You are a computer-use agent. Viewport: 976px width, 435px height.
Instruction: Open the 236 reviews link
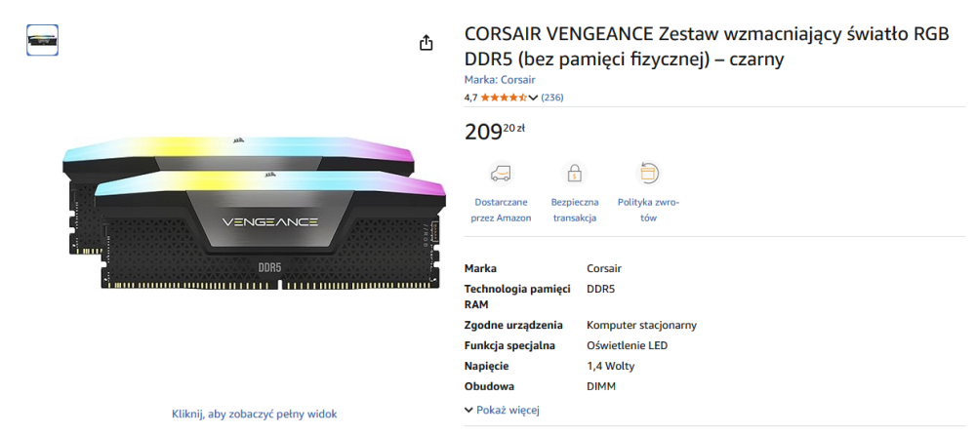551,98
